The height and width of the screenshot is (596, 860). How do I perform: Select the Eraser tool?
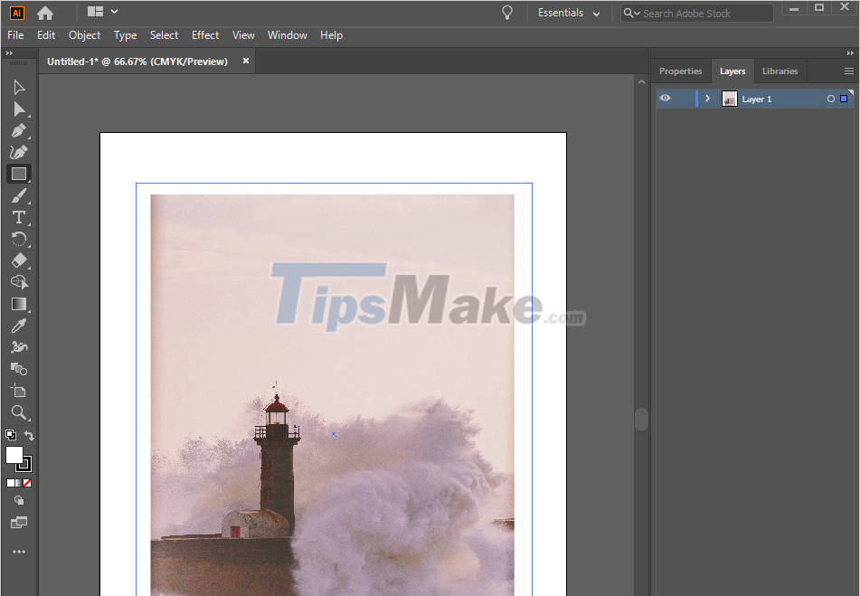click(x=18, y=260)
